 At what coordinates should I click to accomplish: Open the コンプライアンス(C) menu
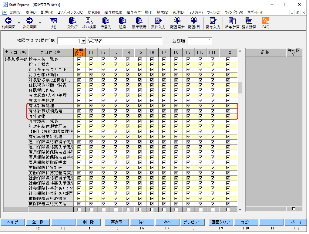click(70, 12)
